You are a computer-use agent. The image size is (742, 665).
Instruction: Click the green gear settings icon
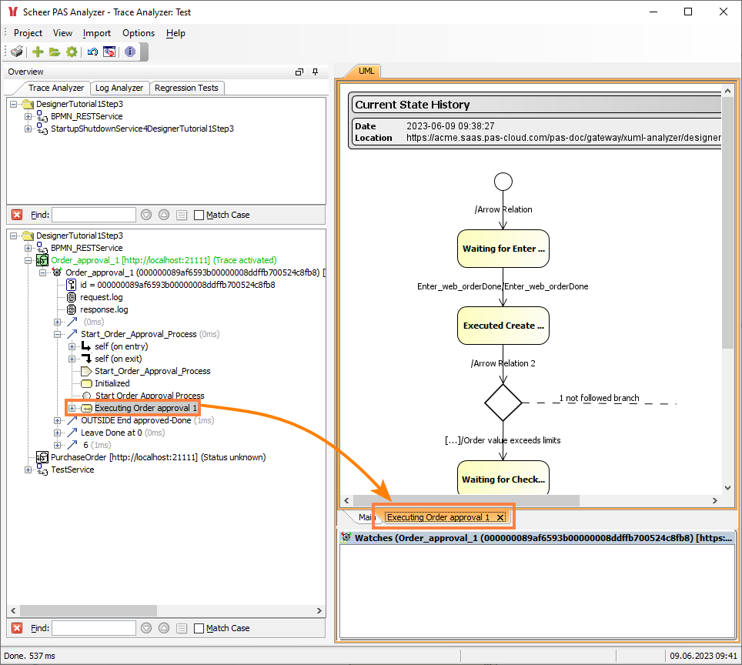point(72,52)
